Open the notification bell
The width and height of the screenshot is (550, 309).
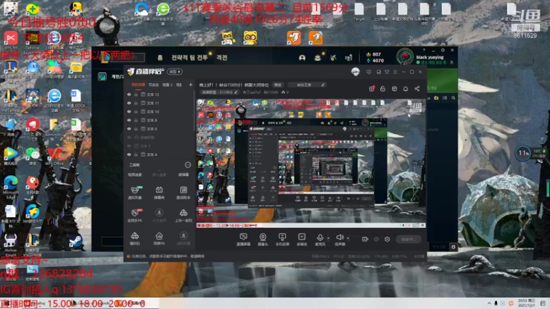pyautogui.click(x=406, y=89)
